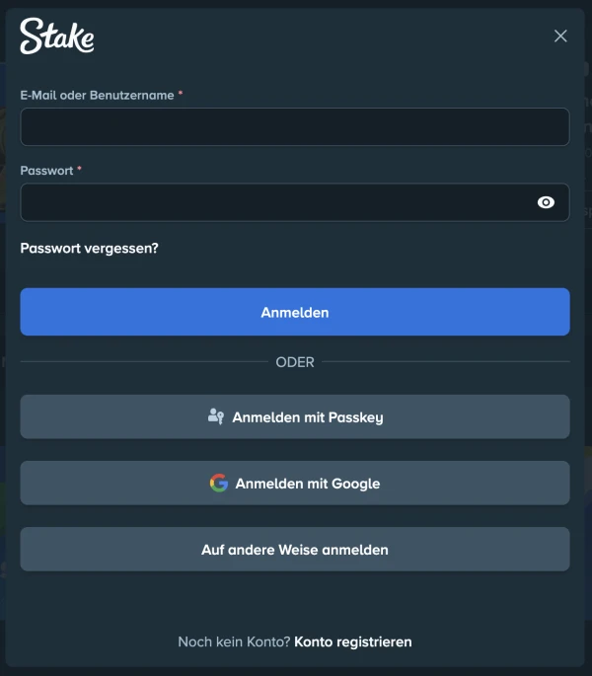Click the ODER divider text
This screenshot has height=676, width=592.
coord(295,362)
